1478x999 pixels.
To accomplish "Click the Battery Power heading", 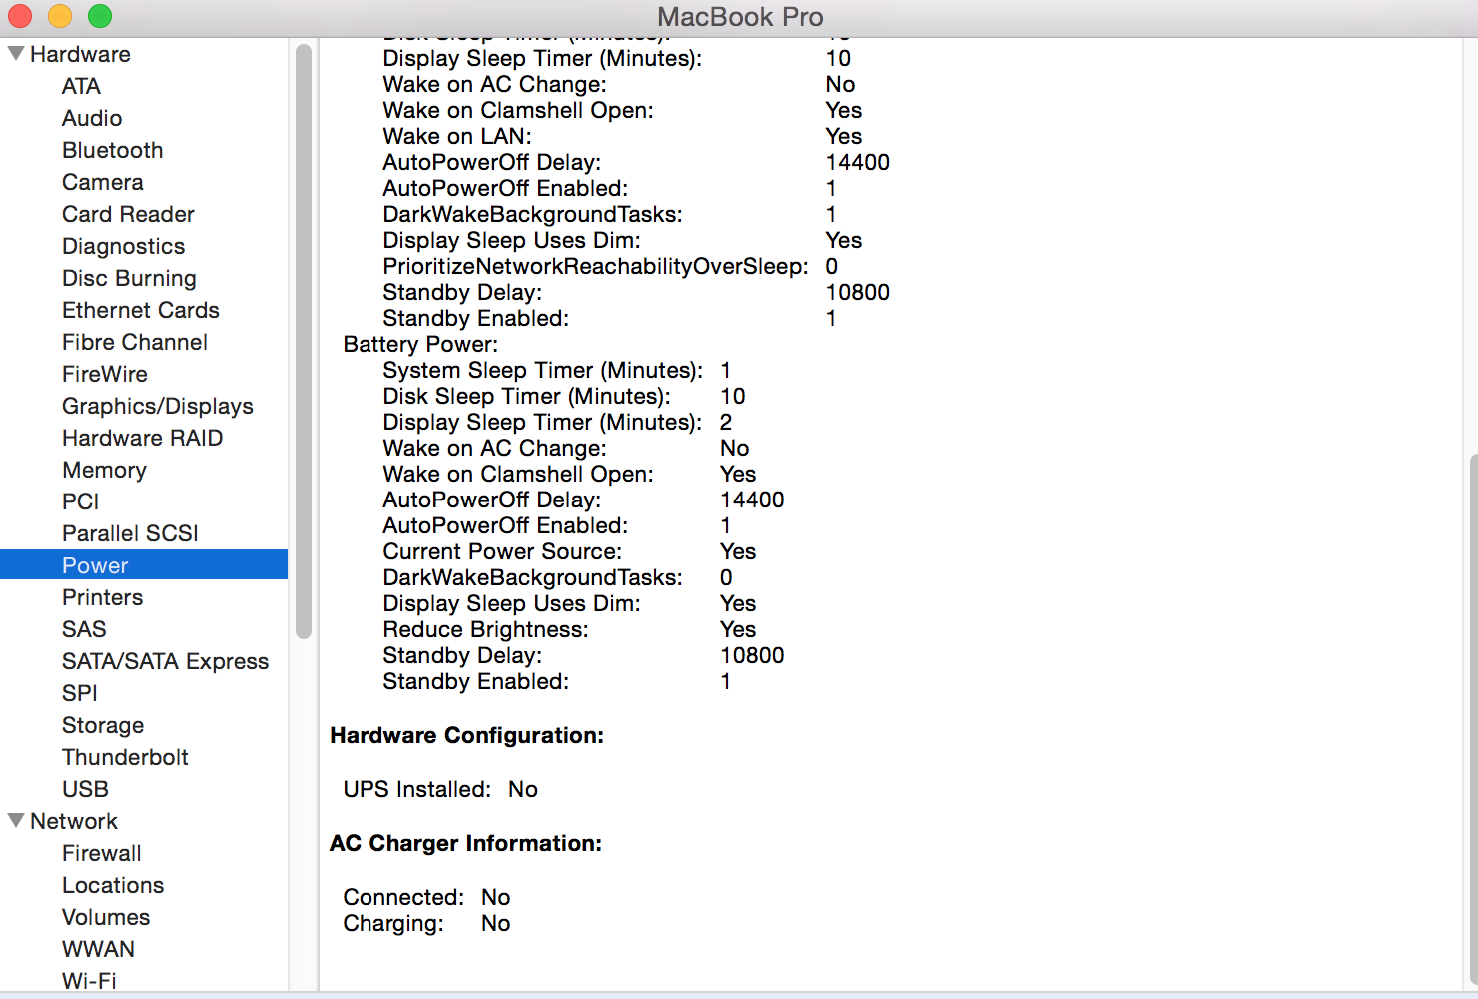I will (x=420, y=344).
